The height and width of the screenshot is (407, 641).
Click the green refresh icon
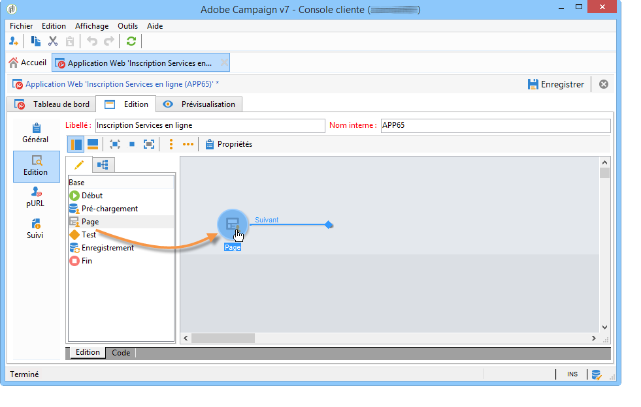131,41
